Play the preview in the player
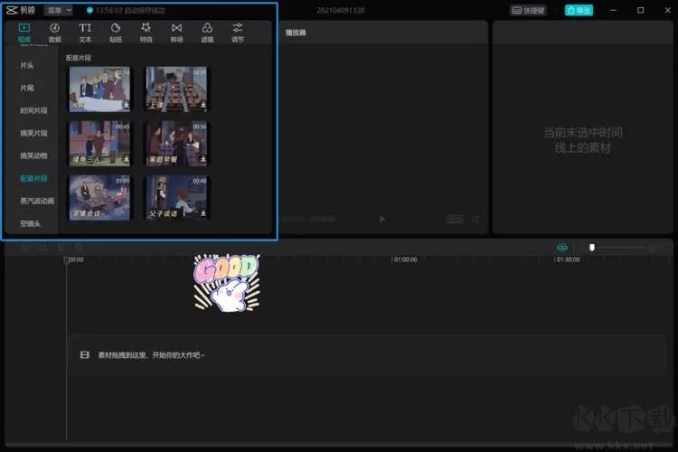This screenshot has width=678, height=452. point(382,220)
